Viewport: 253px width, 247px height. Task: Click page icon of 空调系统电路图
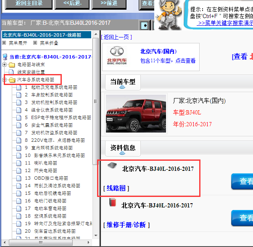(x=19, y=216)
